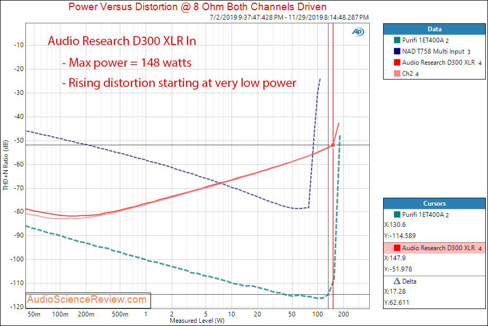
Task: Click the red Audio Research swatch in Cursors panel
Action: (x=397, y=248)
